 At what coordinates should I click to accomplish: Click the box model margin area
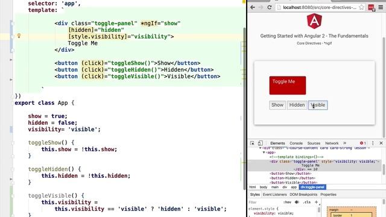[351, 210]
